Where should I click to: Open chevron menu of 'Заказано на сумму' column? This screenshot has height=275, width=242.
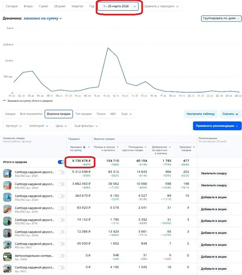[89, 147]
